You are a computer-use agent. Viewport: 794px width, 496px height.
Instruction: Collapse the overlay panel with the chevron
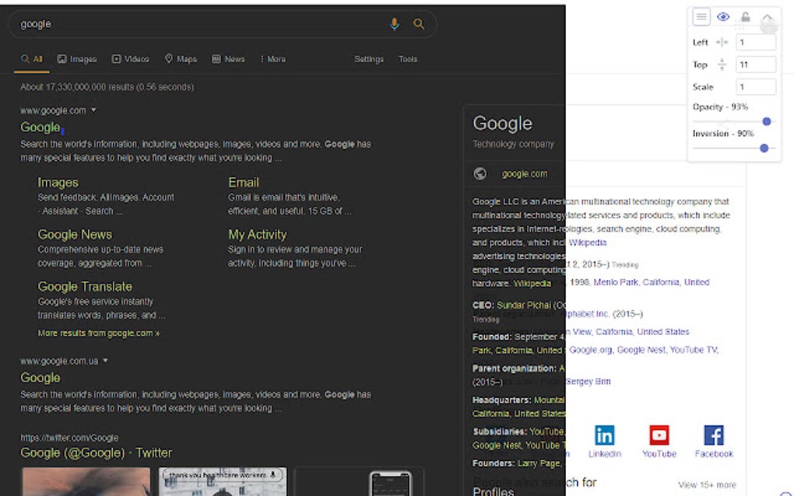click(767, 18)
